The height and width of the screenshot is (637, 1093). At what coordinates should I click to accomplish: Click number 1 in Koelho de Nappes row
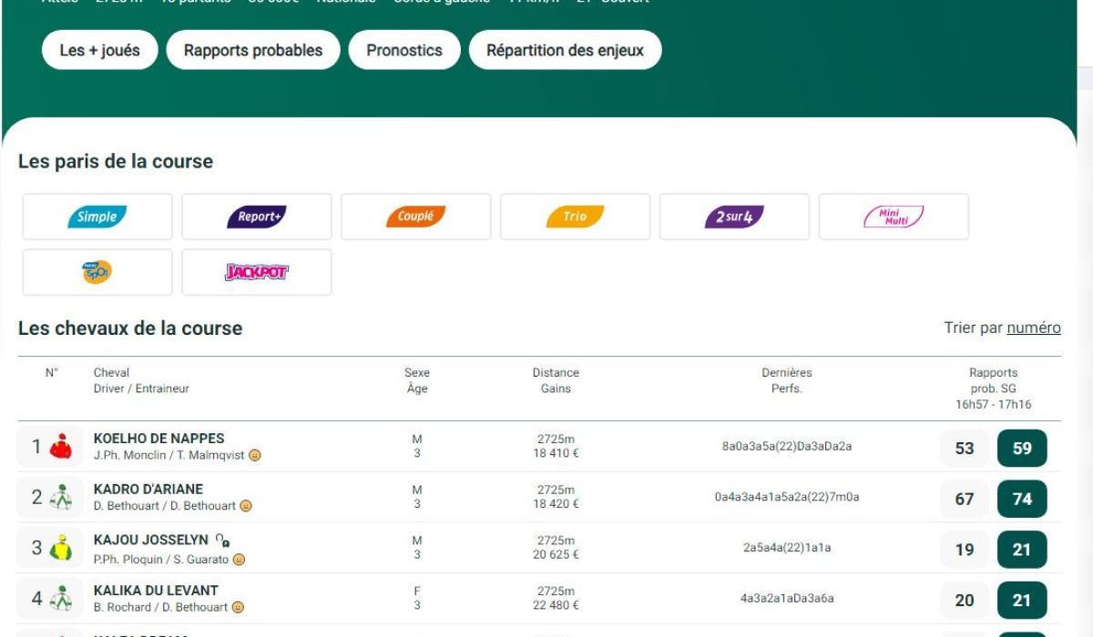pyautogui.click(x=36, y=447)
